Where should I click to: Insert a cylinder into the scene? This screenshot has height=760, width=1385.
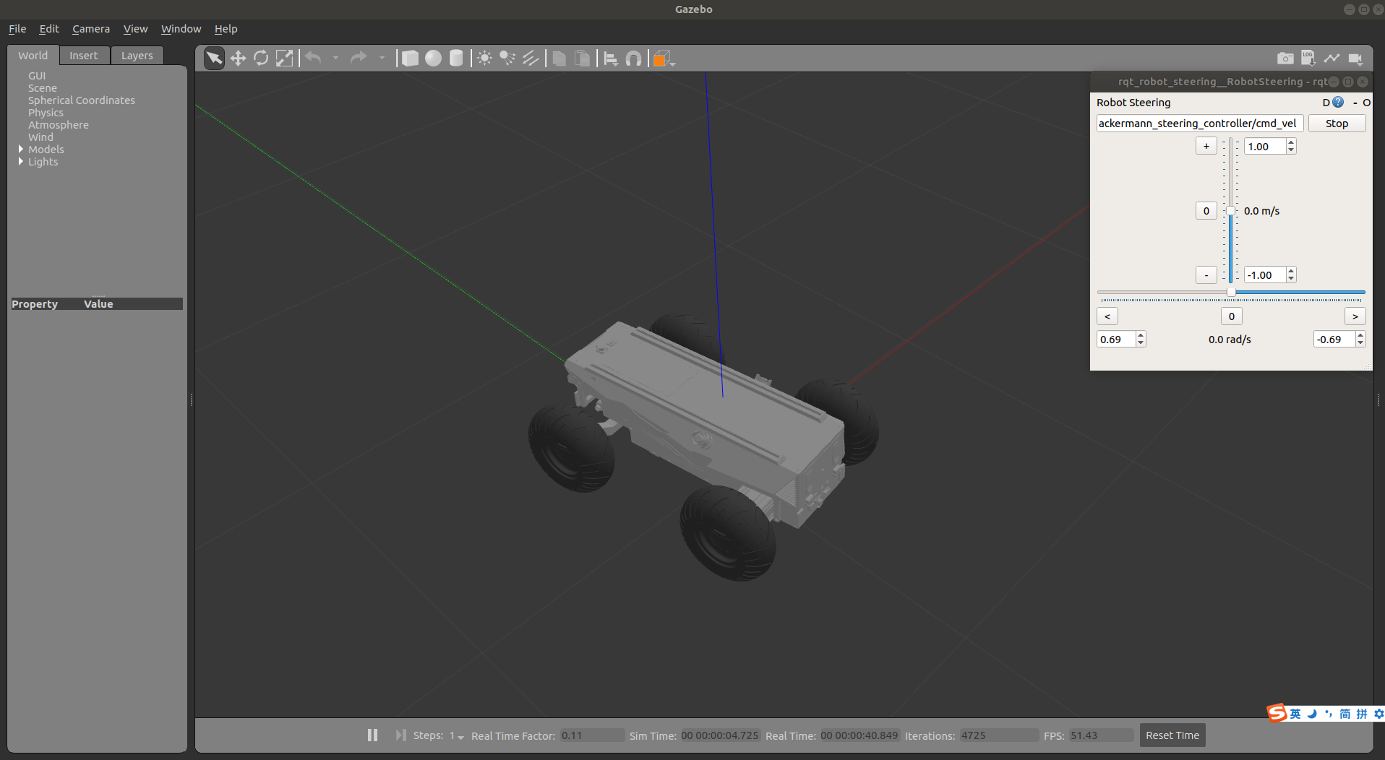(x=456, y=58)
